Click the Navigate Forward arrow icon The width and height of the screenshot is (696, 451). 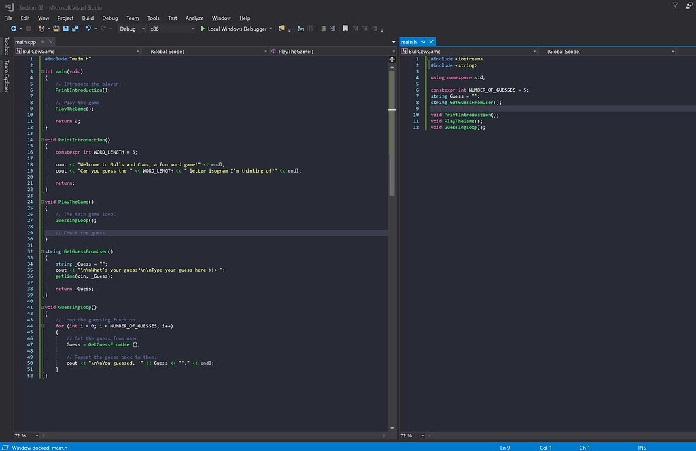tap(27, 29)
